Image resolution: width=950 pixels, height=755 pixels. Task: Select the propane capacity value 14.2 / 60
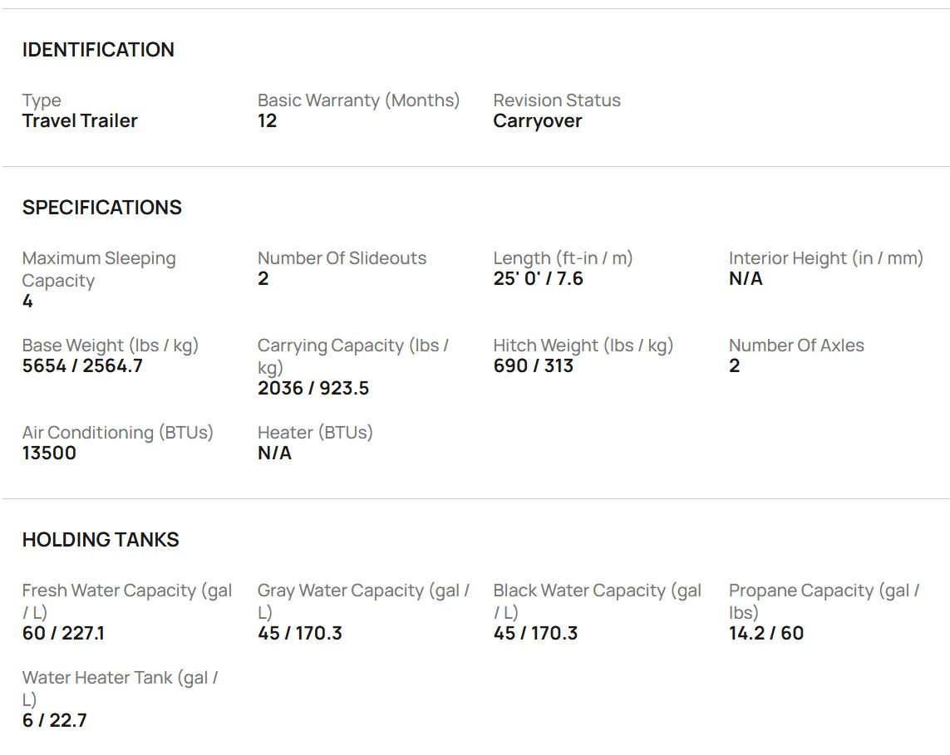765,634
